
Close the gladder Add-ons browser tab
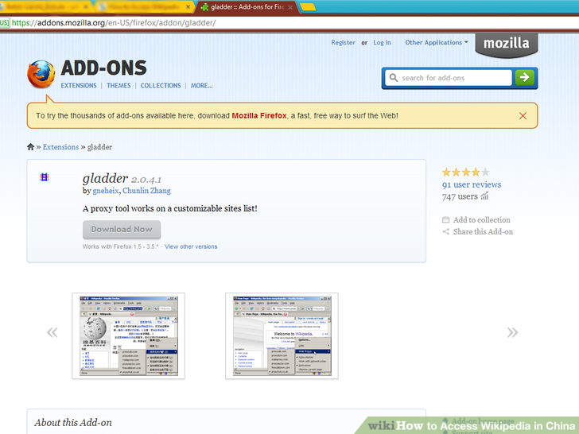[290, 7]
